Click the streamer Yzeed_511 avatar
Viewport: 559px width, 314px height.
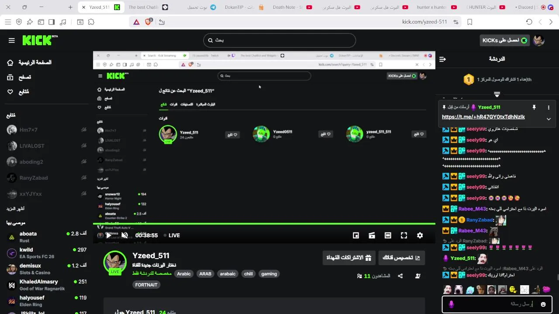[115, 263]
